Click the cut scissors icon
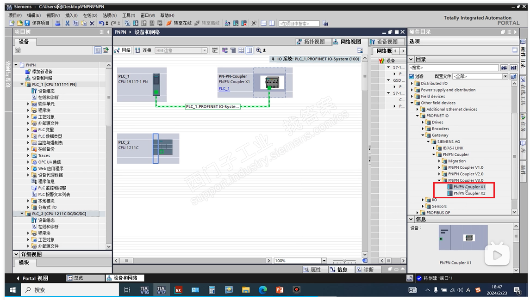The image size is (530, 300). (67, 23)
